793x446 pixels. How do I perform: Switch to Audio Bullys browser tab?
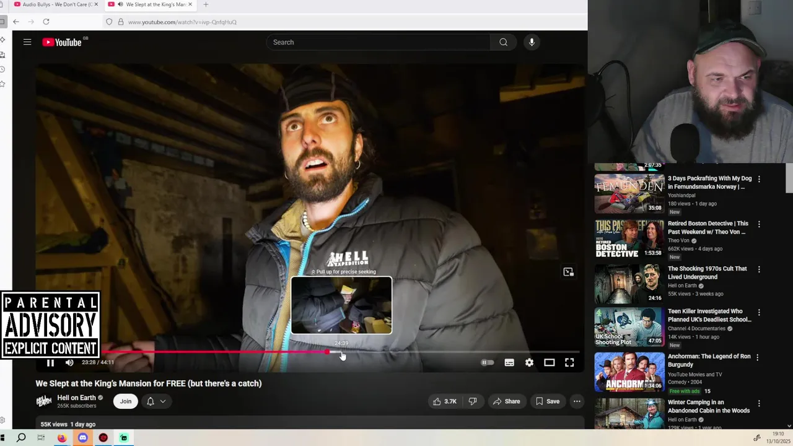[56, 4]
